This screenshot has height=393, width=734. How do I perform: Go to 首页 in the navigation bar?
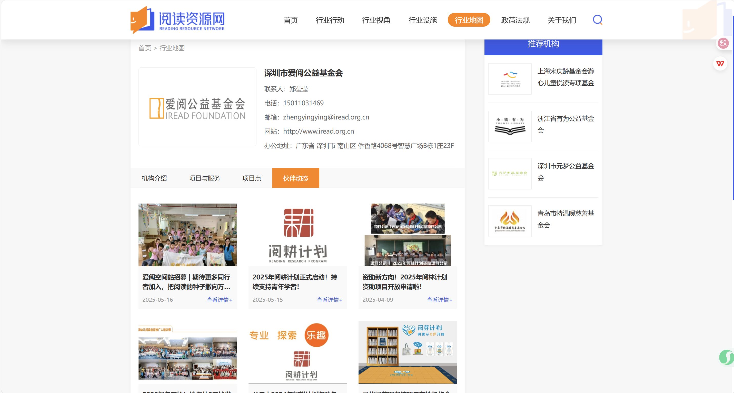coord(291,20)
